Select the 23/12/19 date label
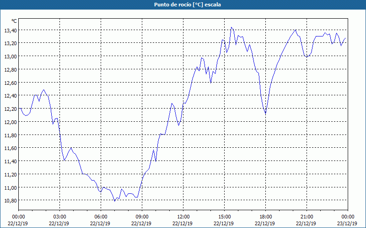366x228 pixels. coord(347,223)
